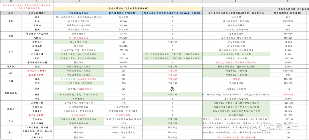Select the 基本符合预期,AI订单超预期 cell
Screen dimensions: 309x140
tap(236, 38)
